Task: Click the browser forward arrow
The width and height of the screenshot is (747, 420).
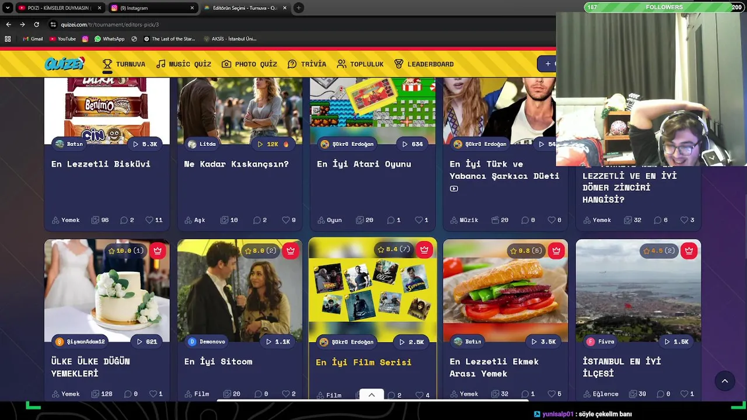Action: (22, 24)
